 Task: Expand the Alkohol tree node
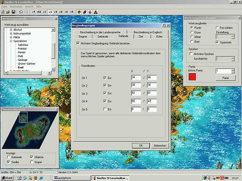(11, 30)
